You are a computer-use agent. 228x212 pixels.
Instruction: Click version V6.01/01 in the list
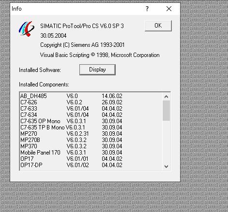77,159
